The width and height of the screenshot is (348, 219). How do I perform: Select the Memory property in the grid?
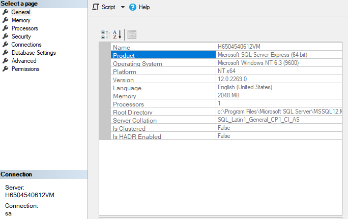click(163, 95)
